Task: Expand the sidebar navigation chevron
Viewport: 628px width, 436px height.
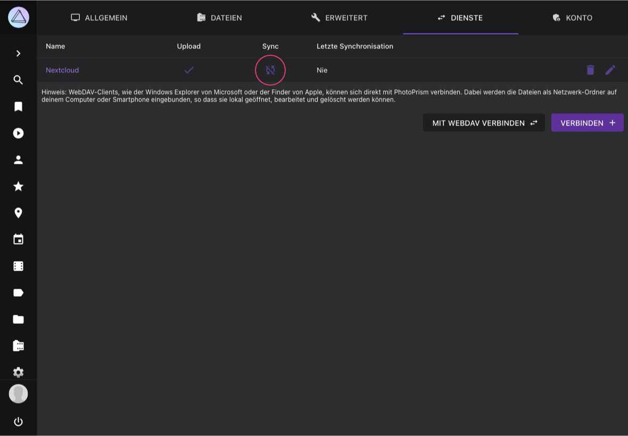Action: point(19,53)
